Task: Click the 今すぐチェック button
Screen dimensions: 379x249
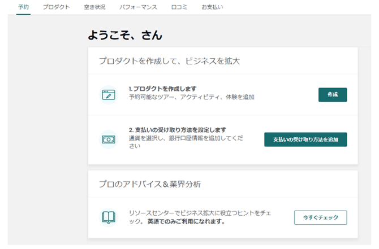Action: (320, 217)
